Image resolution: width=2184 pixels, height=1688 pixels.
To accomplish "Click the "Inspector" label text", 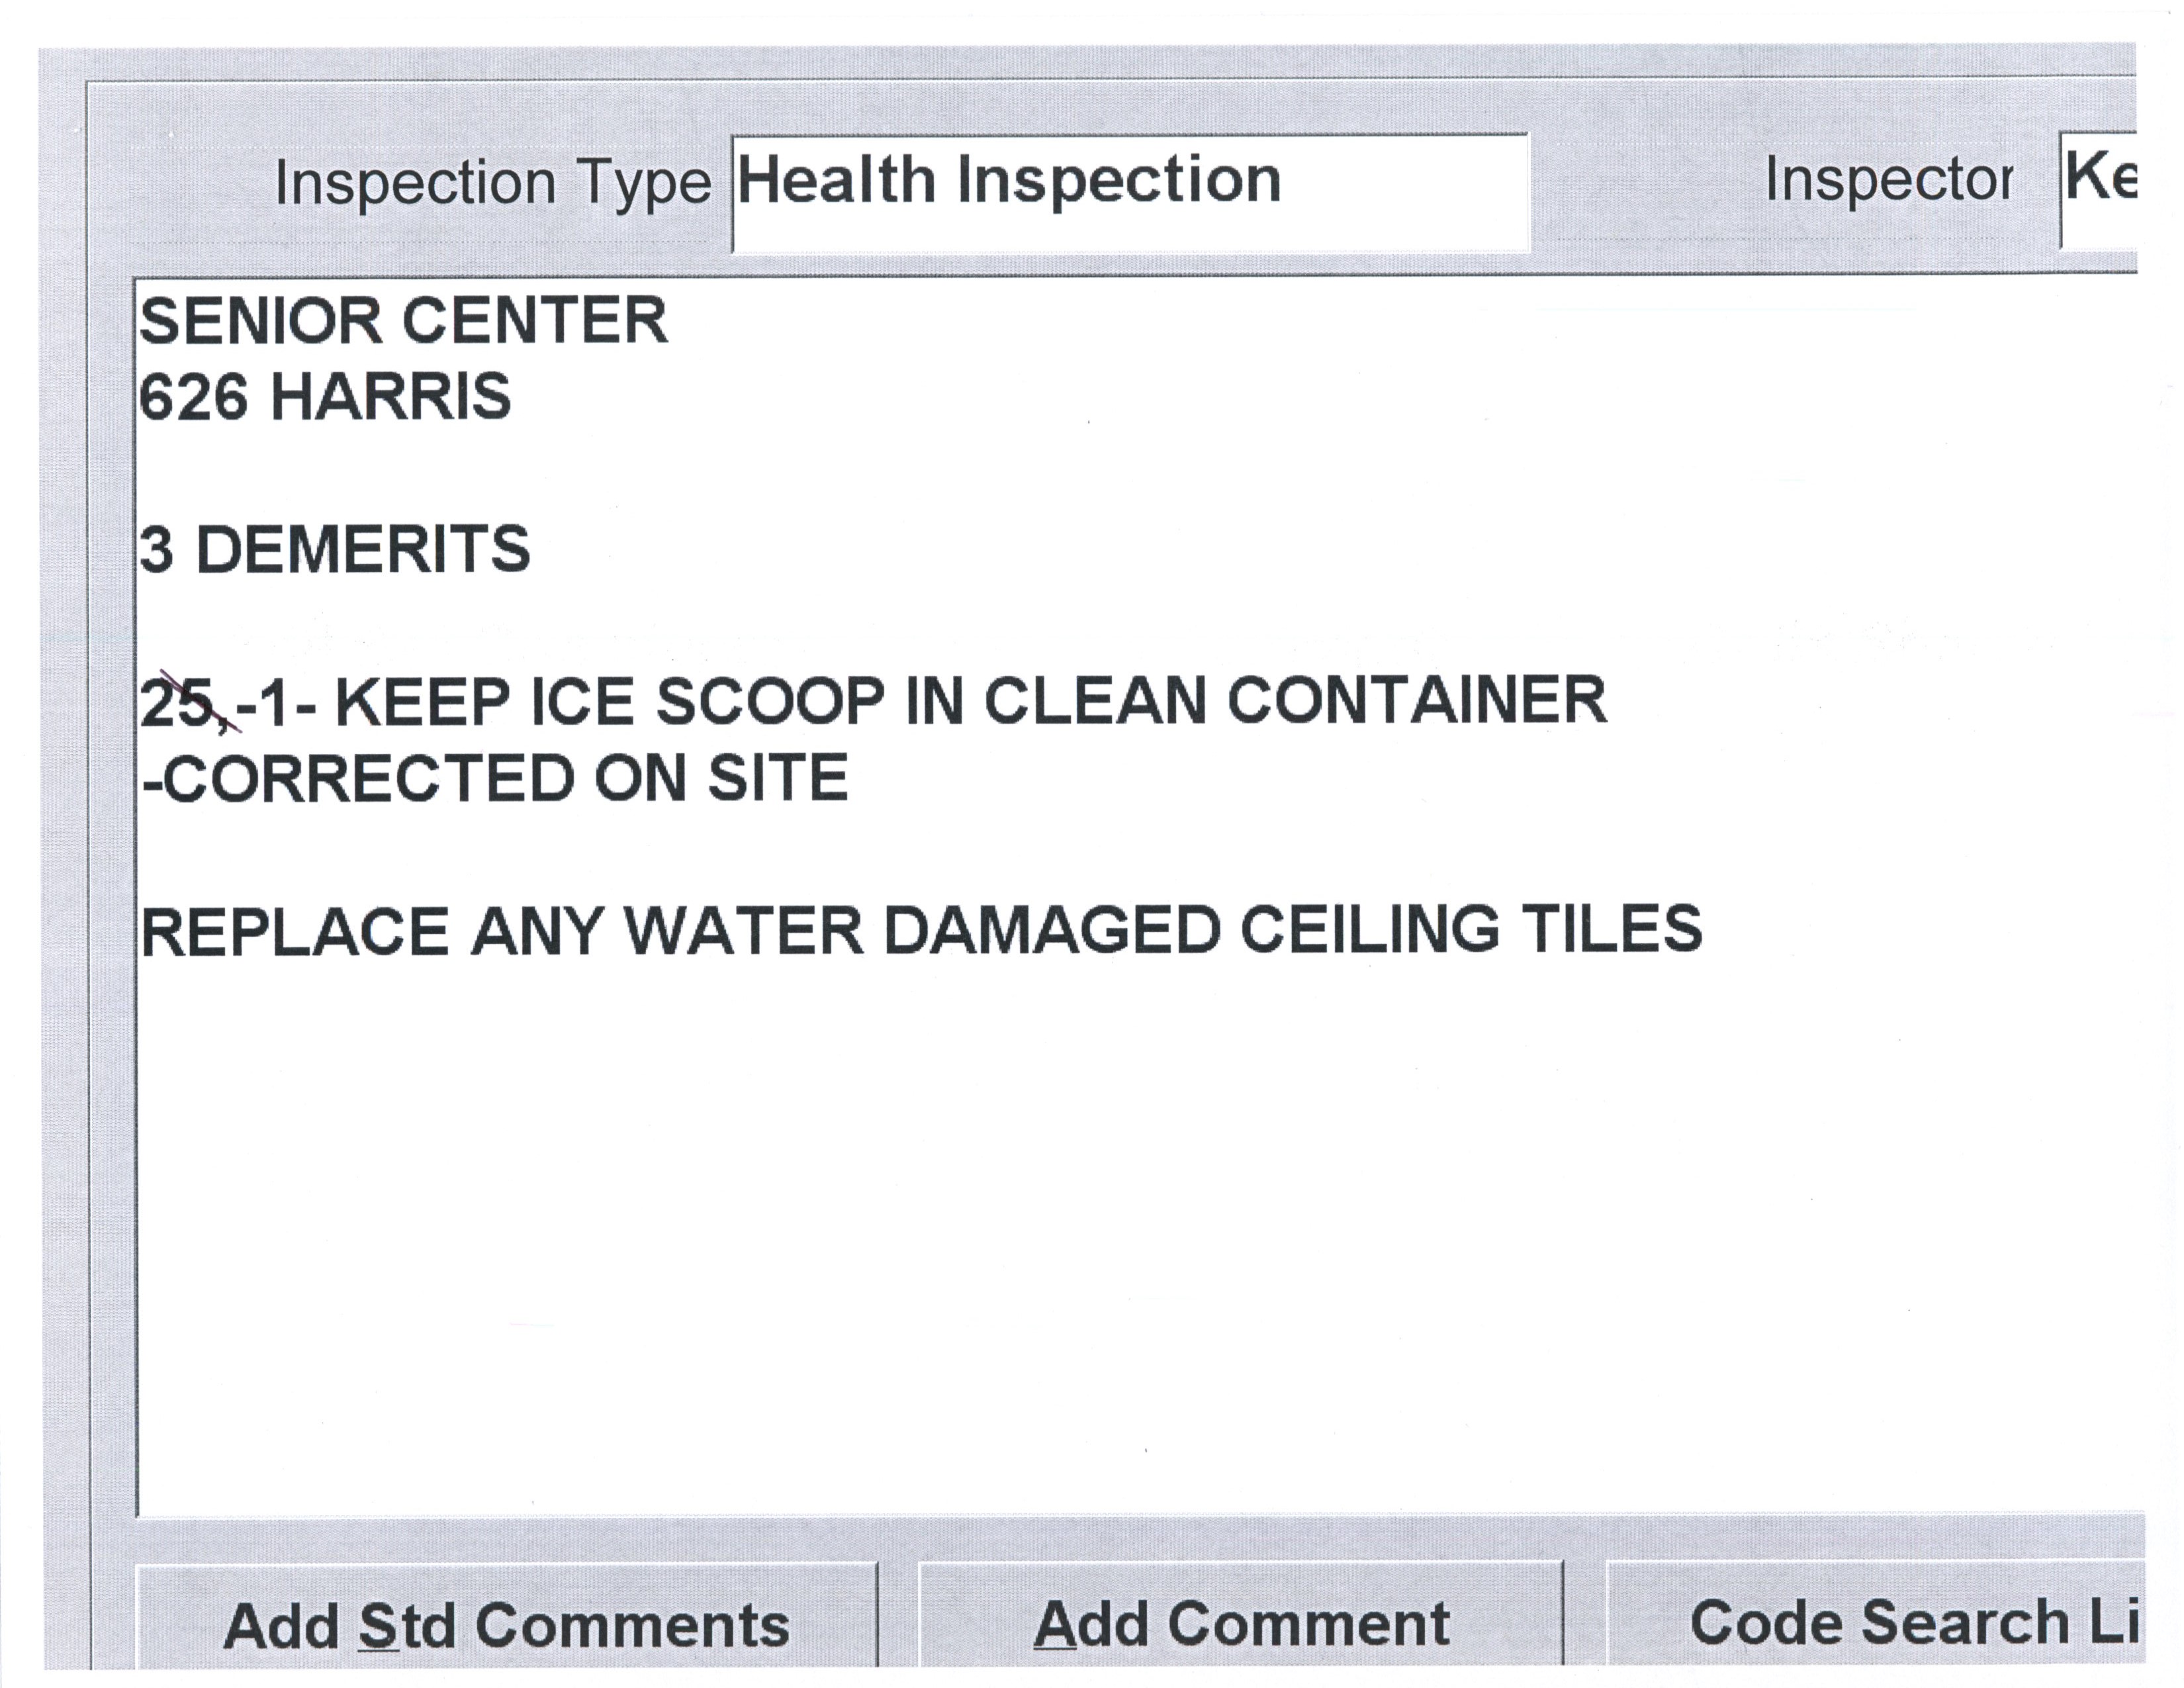I will pos(1888,181).
